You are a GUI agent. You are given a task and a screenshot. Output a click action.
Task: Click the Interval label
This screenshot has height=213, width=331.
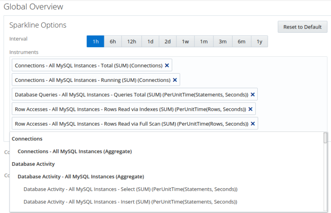click(x=18, y=39)
